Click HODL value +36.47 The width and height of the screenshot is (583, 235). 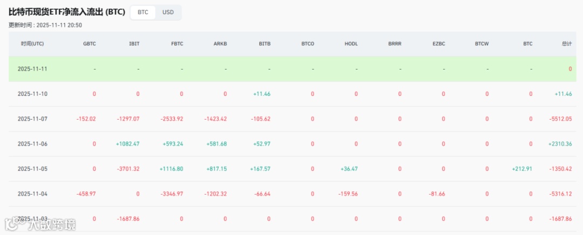click(349, 169)
